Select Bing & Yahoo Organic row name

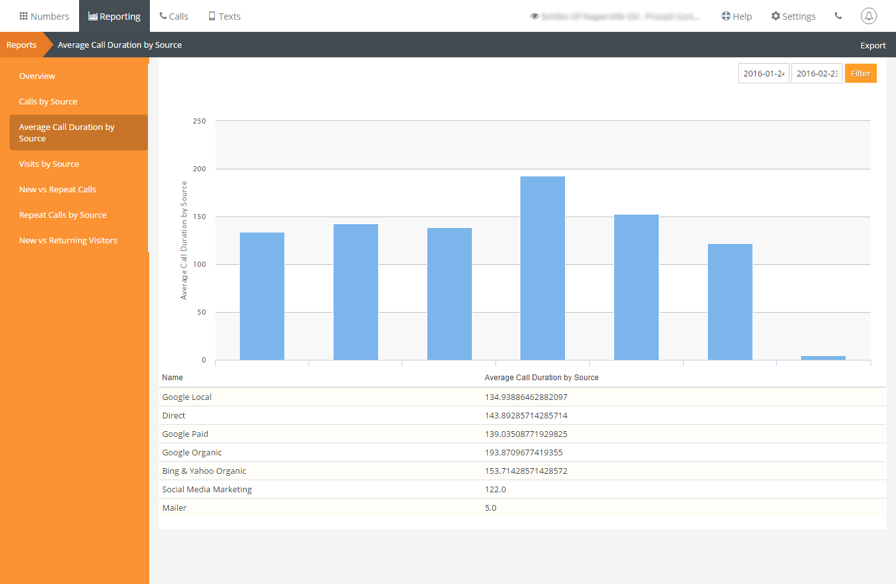click(x=204, y=471)
